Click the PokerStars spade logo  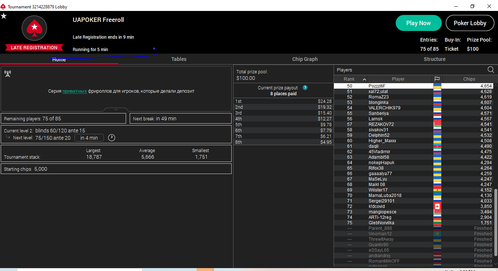[34, 28]
